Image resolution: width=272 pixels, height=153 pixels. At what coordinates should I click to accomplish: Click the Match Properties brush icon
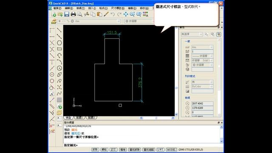pos(106,14)
